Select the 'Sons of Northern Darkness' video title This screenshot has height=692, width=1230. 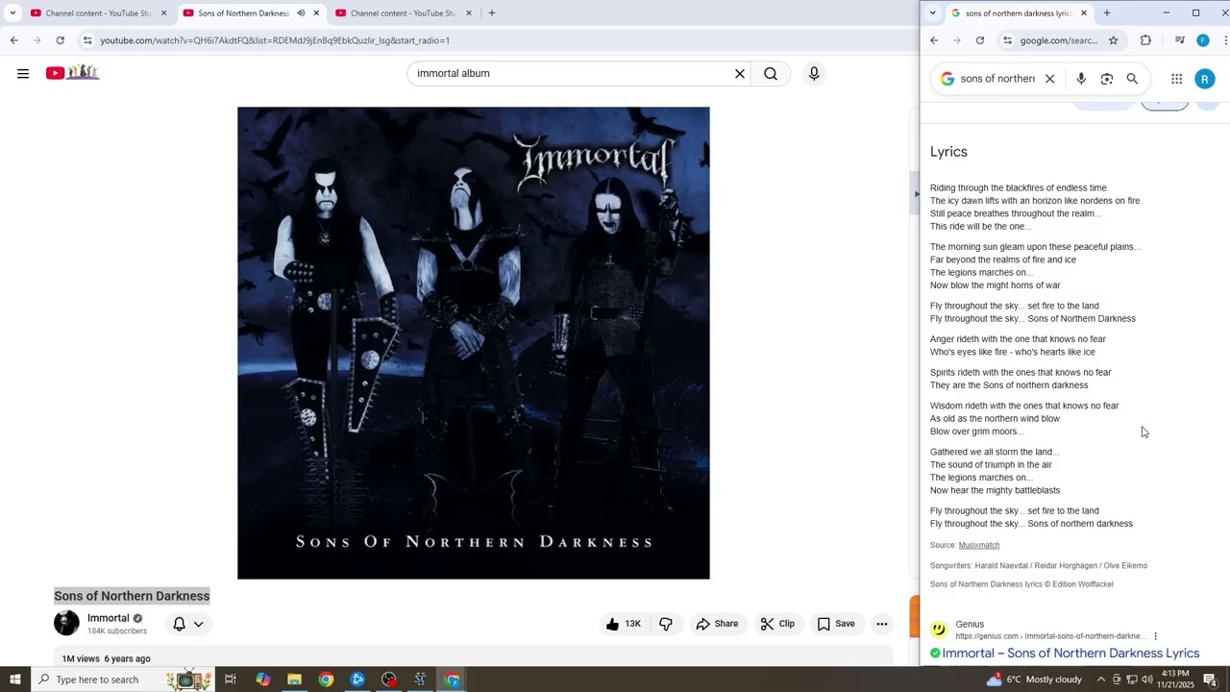(x=132, y=596)
